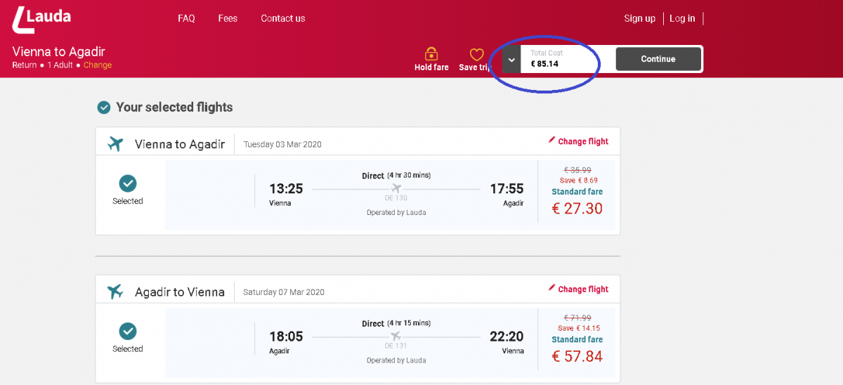Image resolution: width=843 pixels, height=385 pixels.
Task: Open the Fees menu item
Action: click(x=228, y=18)
